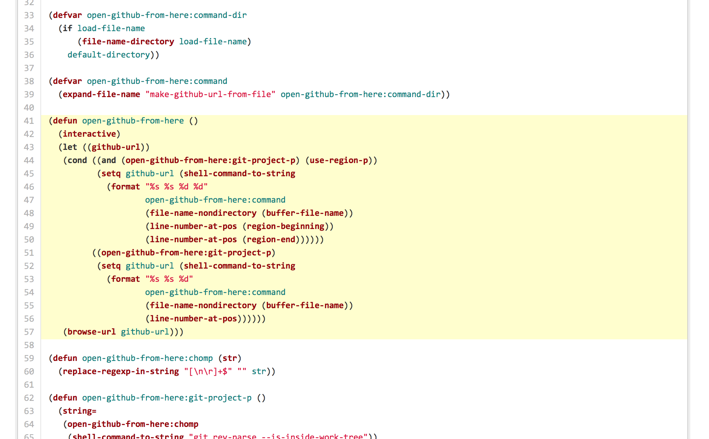Click the word interactive on line 42
709x439 pixels.
[x=89, y=134]
